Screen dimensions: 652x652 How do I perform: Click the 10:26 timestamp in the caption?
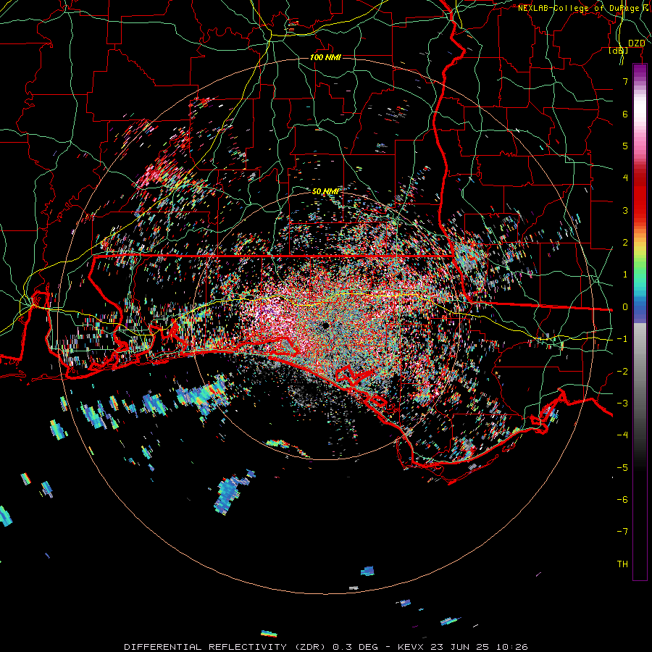(x=512, y=647)
